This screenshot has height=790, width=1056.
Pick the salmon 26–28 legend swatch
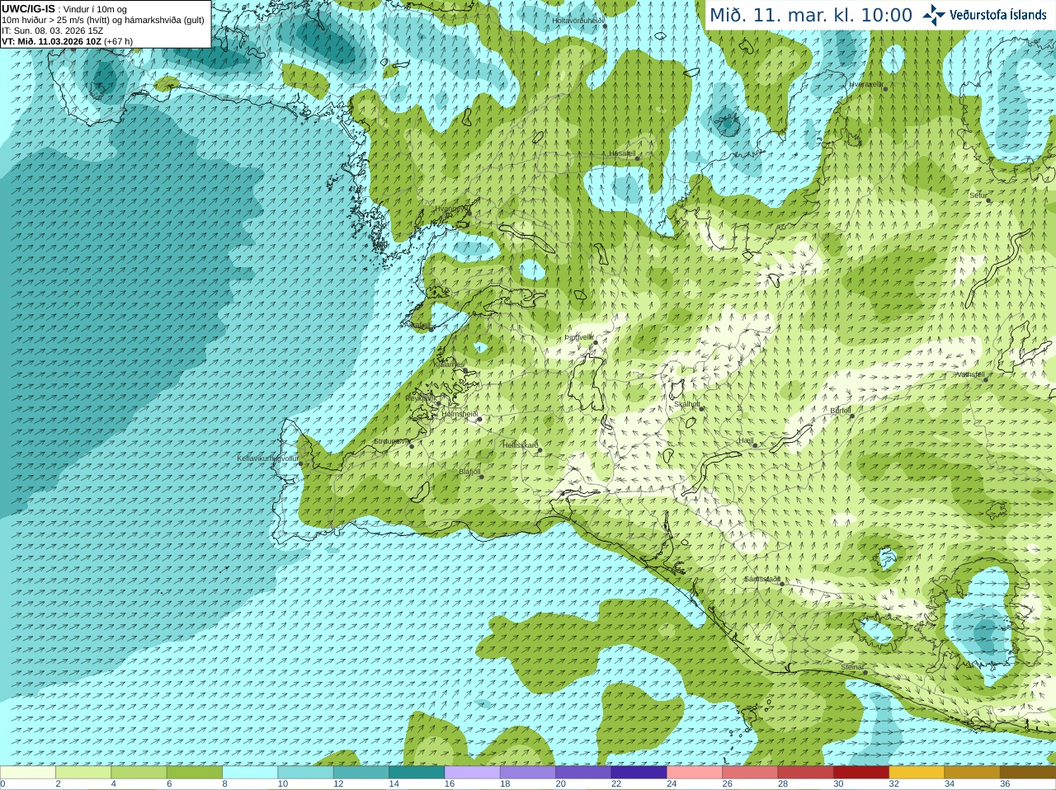point(750,773)
